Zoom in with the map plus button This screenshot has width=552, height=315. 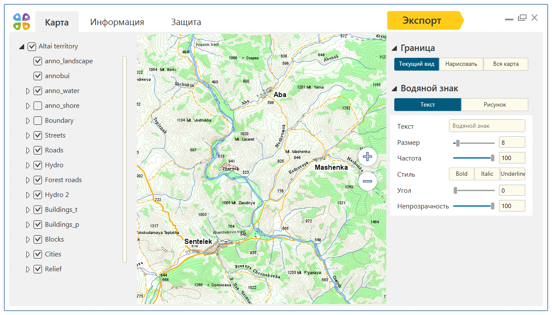click(x=368, y=157)
